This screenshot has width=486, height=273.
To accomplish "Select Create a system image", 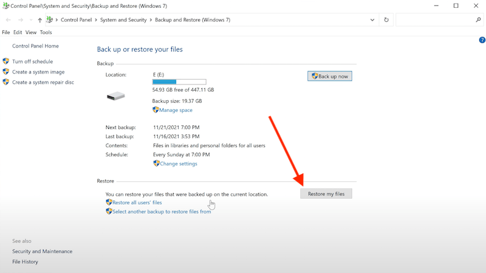I will 38,72.
